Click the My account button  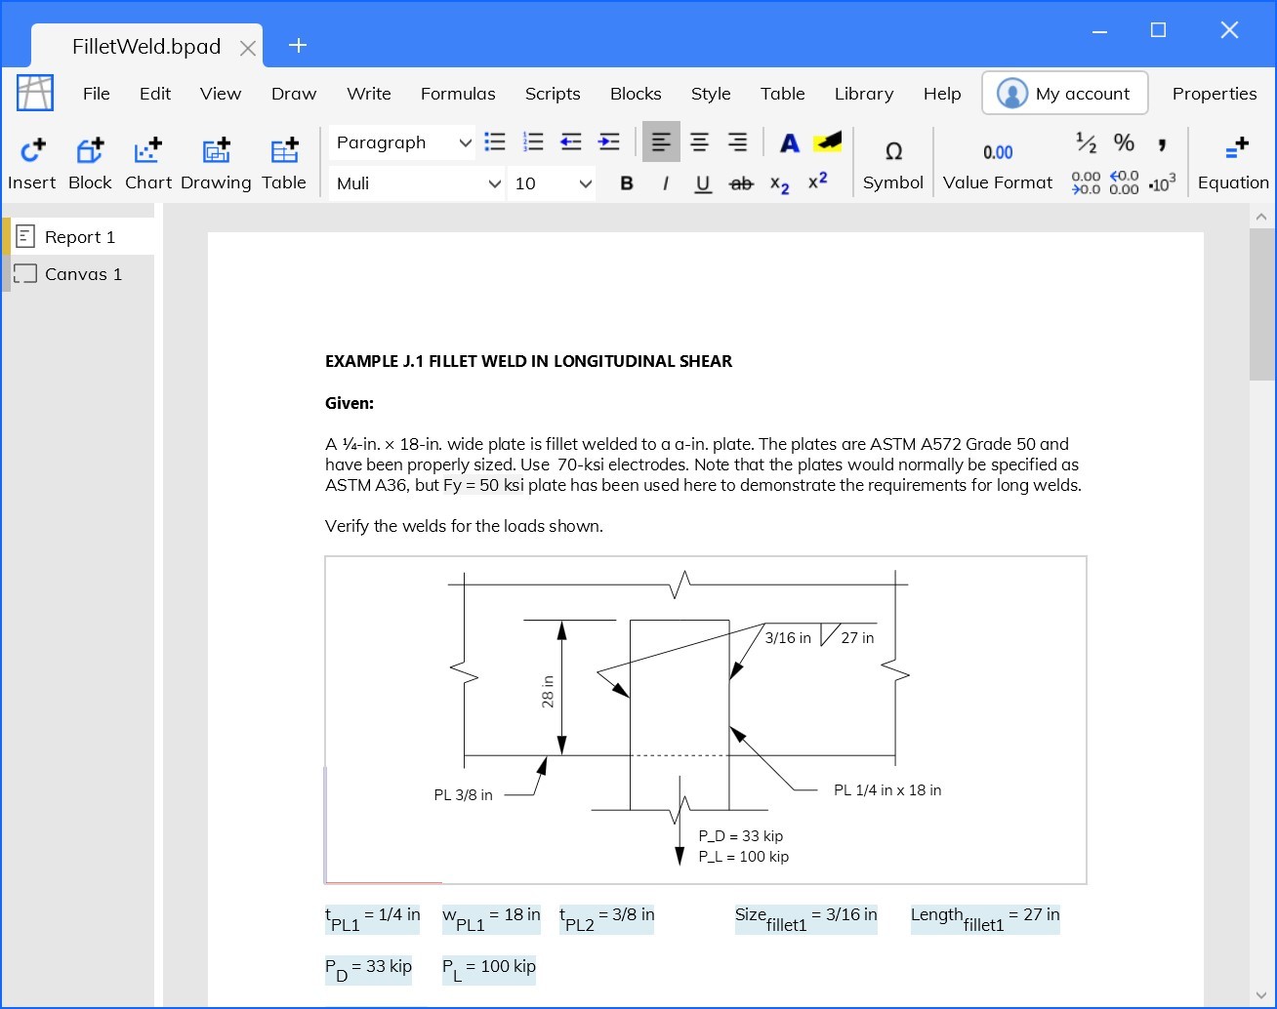click(x=1064, y=94)
